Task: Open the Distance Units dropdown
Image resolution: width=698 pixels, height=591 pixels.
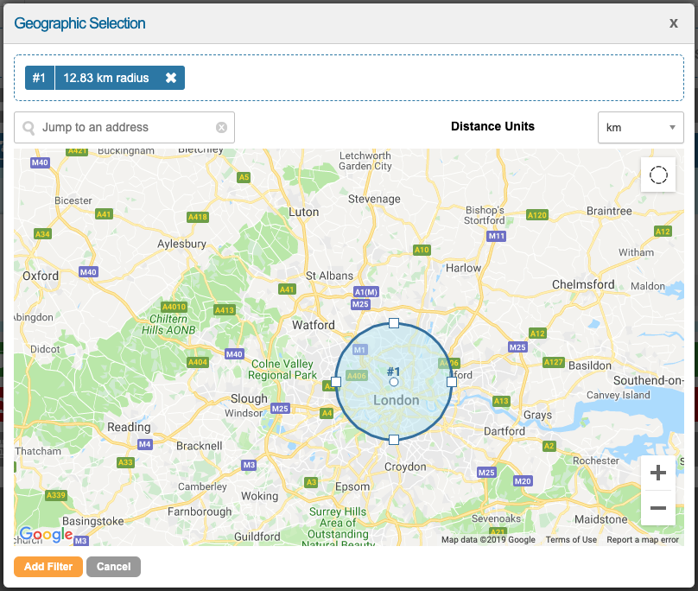Action: point(640,127)
